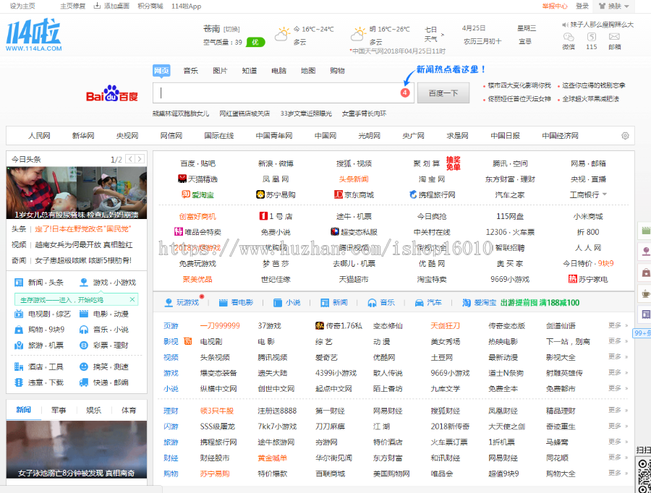Viewport: 651px width, 493px height.
Task: Expand more links in 影视 row
Action: (618, 341)
